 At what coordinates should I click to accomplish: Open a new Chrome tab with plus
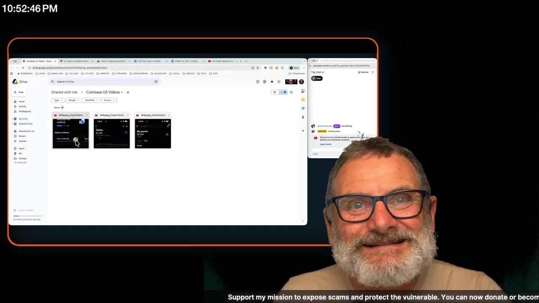click(x=246, y=61)
